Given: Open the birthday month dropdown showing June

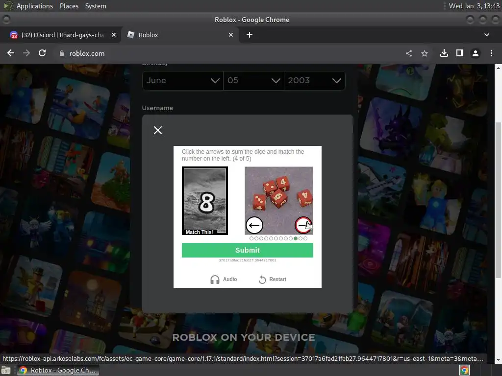Looking at the screenshot, I should point(183,81).
